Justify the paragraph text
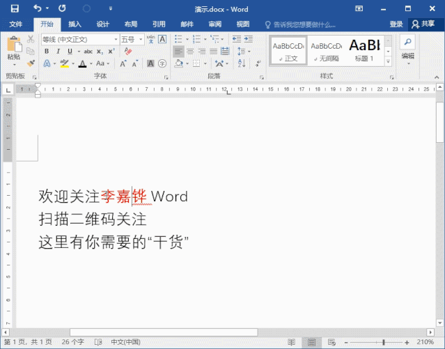The image size is (445, 349). 213,52
